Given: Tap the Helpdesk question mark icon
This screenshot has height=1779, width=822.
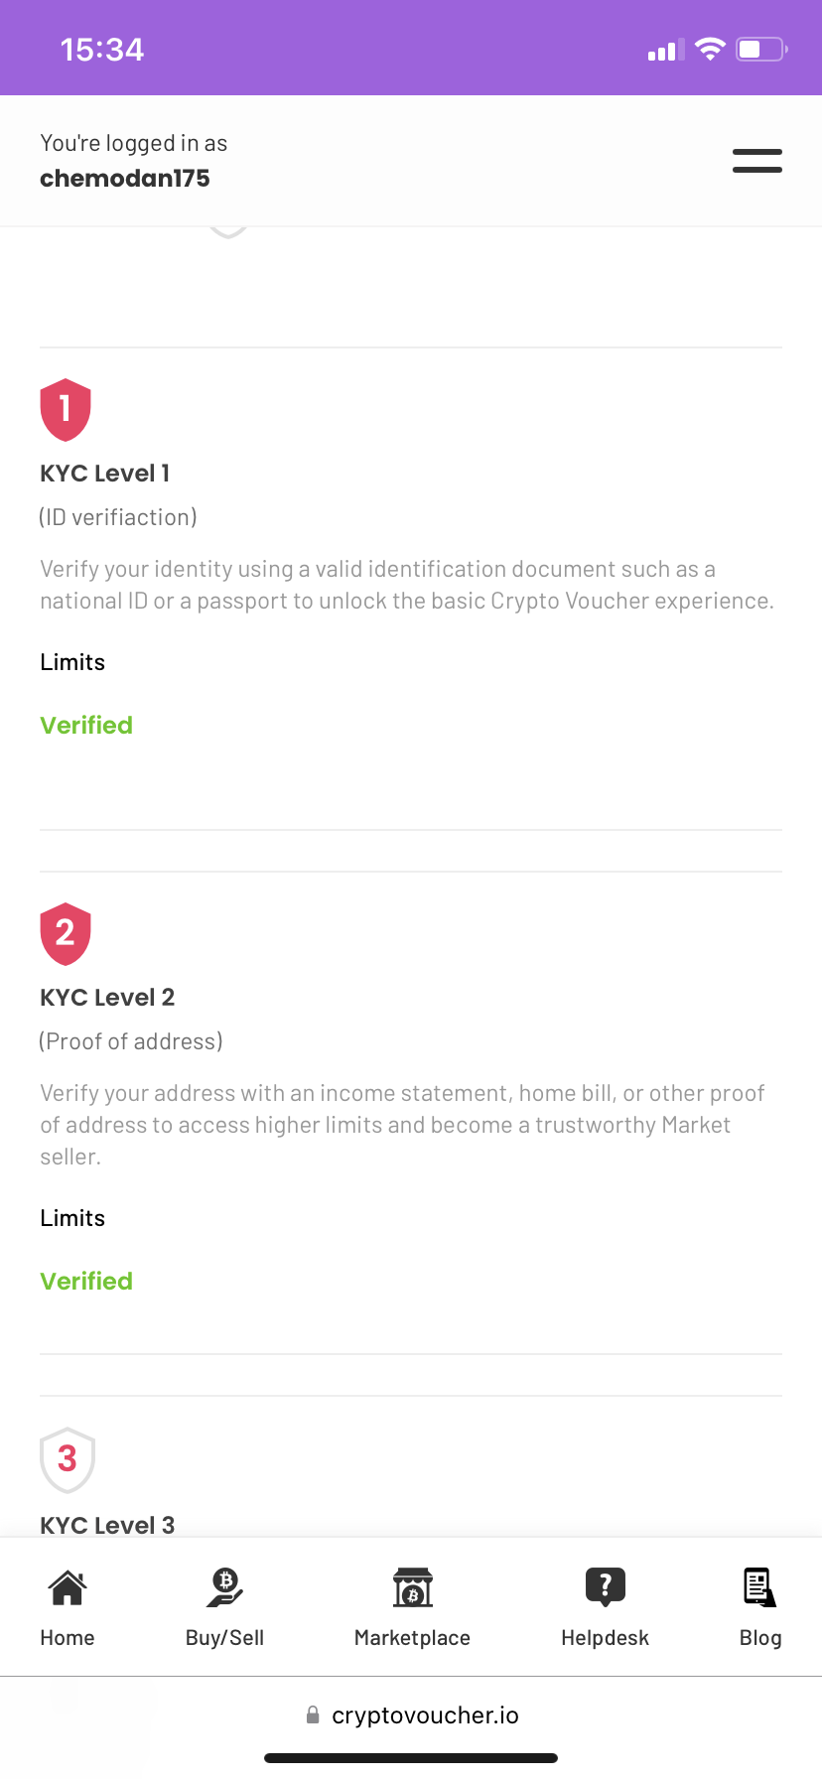Looking at the screenshot, I should point(605,1587).
